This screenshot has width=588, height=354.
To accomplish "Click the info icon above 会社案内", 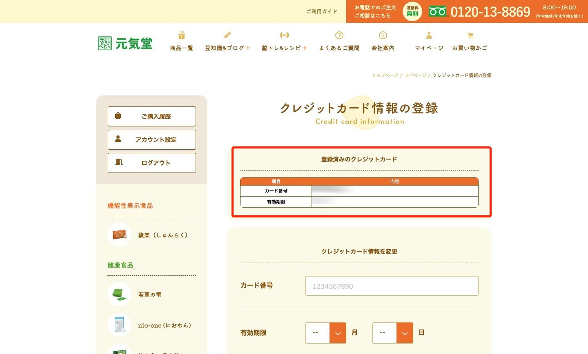I will click(x=383, y=35).
